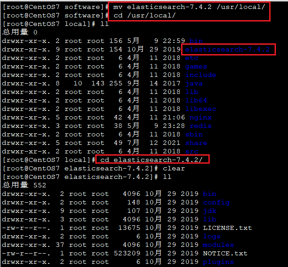
Task: Click the 'LICENSE.txt' file name
Action: click(x=227, y=228)
